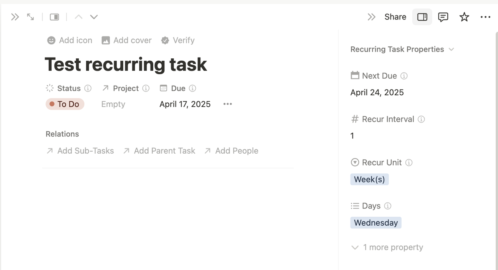Go to the previous page with up arrow
Image resolution: width=498 pixels, height=270 pixels.
[x=79, y=17]
